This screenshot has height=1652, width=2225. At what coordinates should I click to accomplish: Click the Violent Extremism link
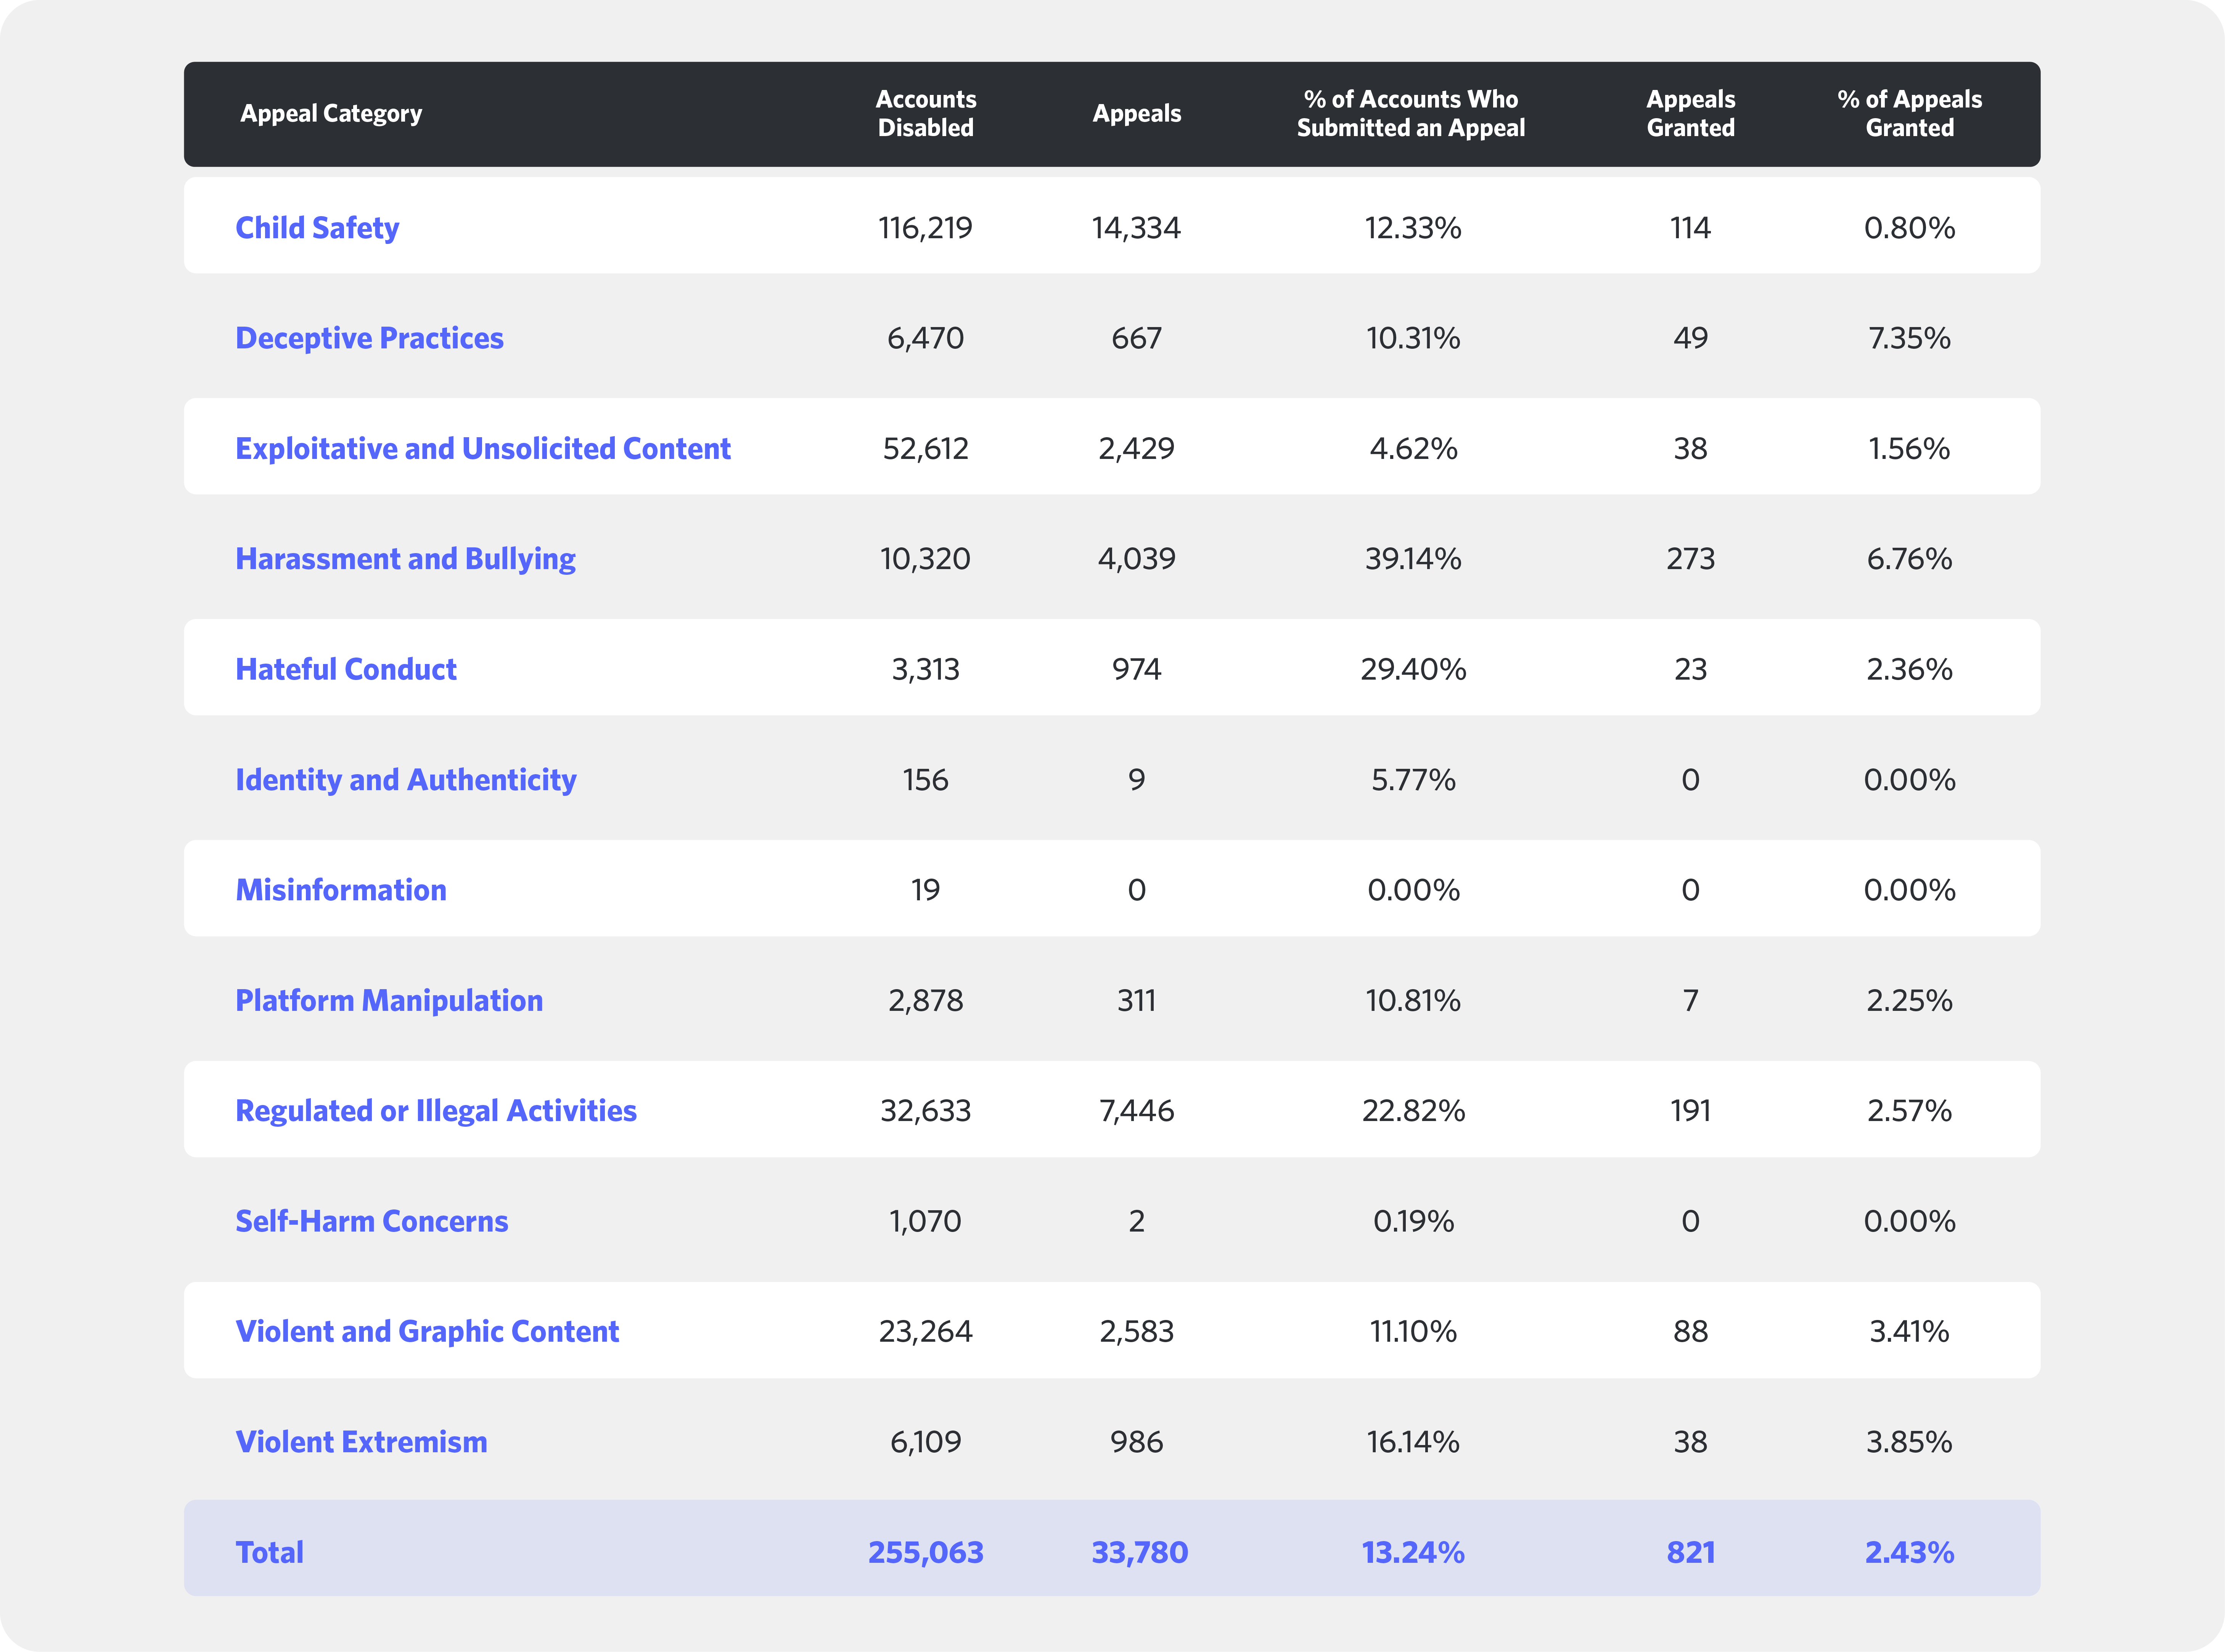361,1442
